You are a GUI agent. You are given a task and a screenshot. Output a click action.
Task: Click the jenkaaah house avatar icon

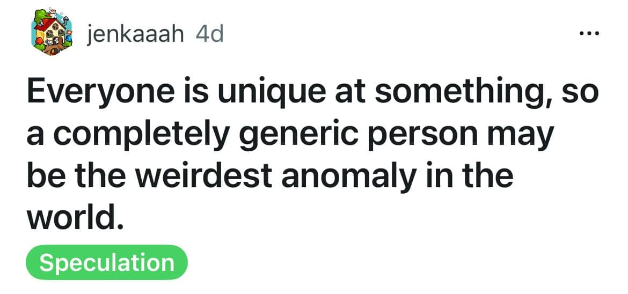pos(51,33)
